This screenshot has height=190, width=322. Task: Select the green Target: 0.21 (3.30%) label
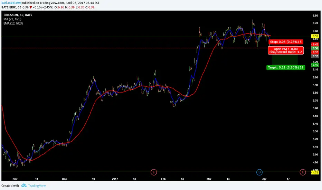tap(286, 67)
